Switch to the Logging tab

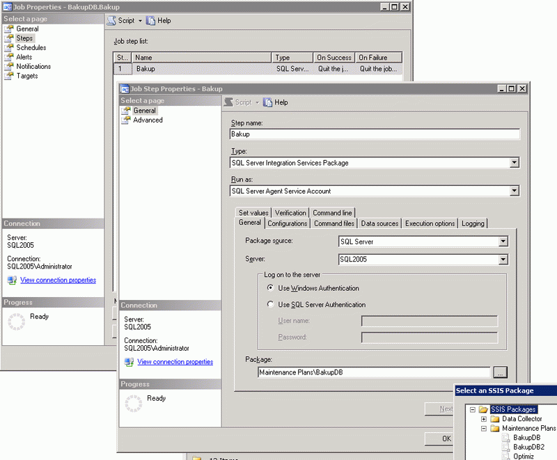[473, 223]
